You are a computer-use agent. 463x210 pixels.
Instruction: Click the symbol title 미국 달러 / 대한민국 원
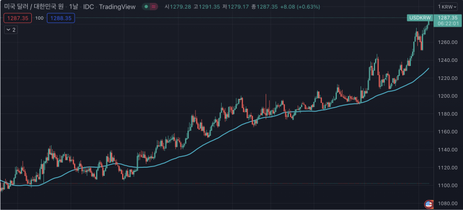(34, 6)
